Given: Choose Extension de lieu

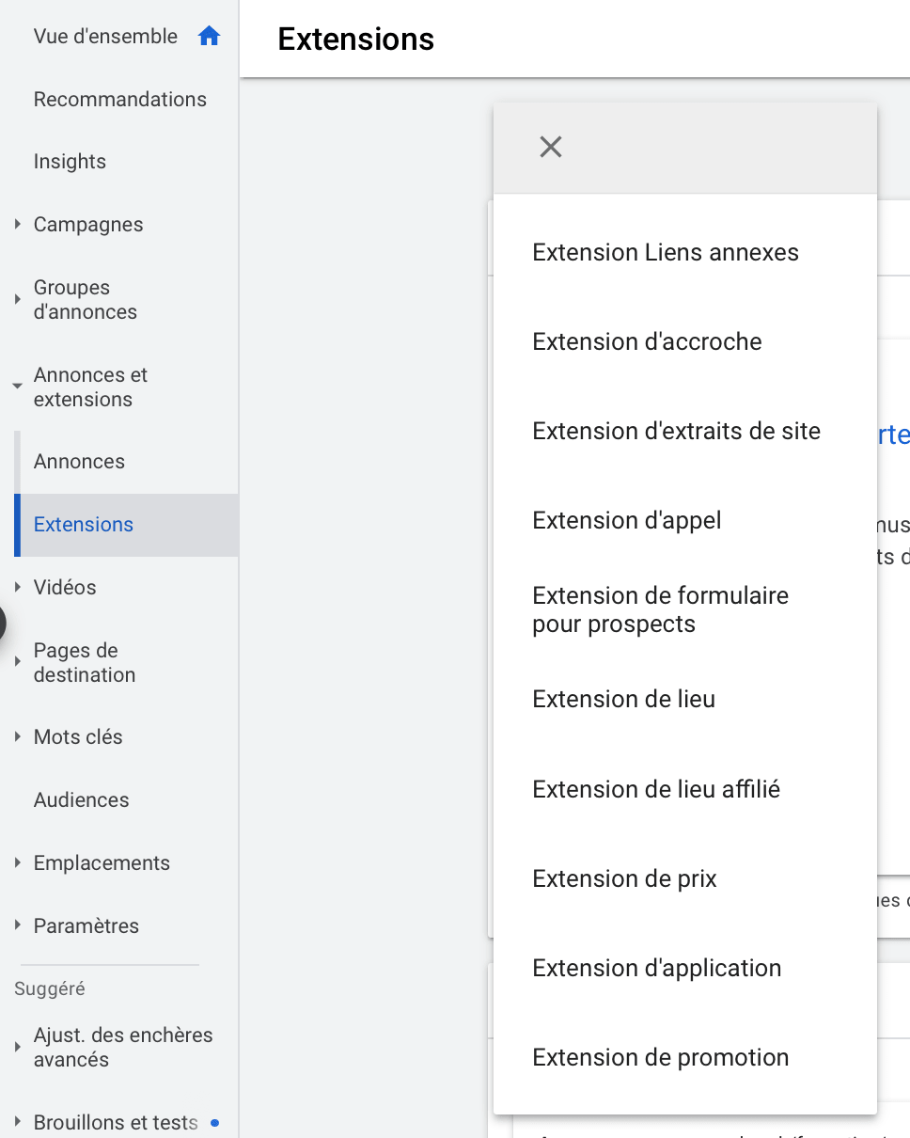Looking at the screenshot, I should (685, 699).
